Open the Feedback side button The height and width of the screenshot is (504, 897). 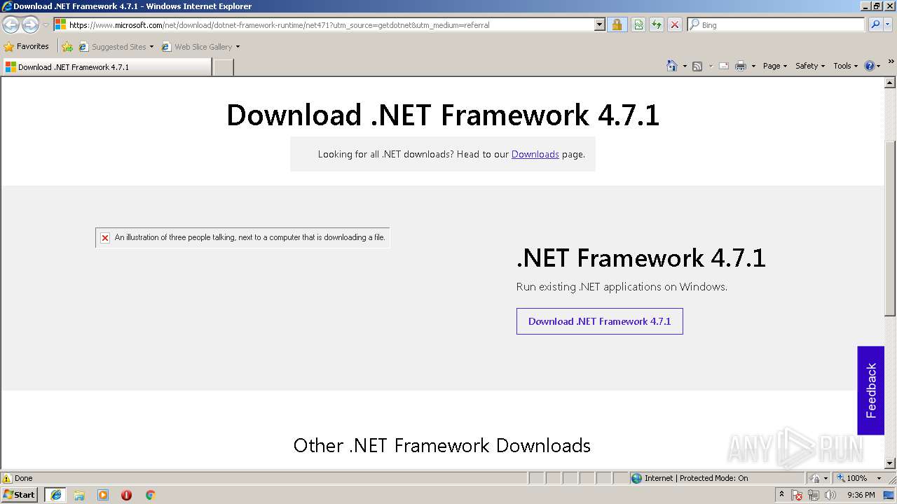pos(870,391)
